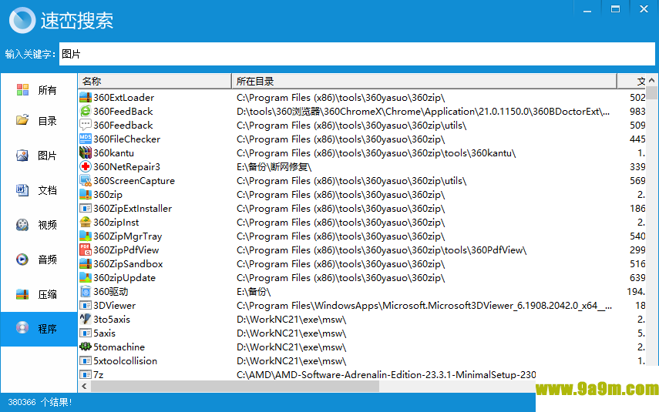Screen dimensions: 659x412
Task: Click the 380366 个结果 status text
Action: click(40, 402)
